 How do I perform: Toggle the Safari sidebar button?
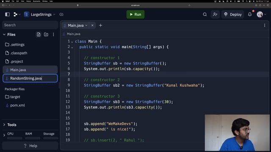pos(3,5)
